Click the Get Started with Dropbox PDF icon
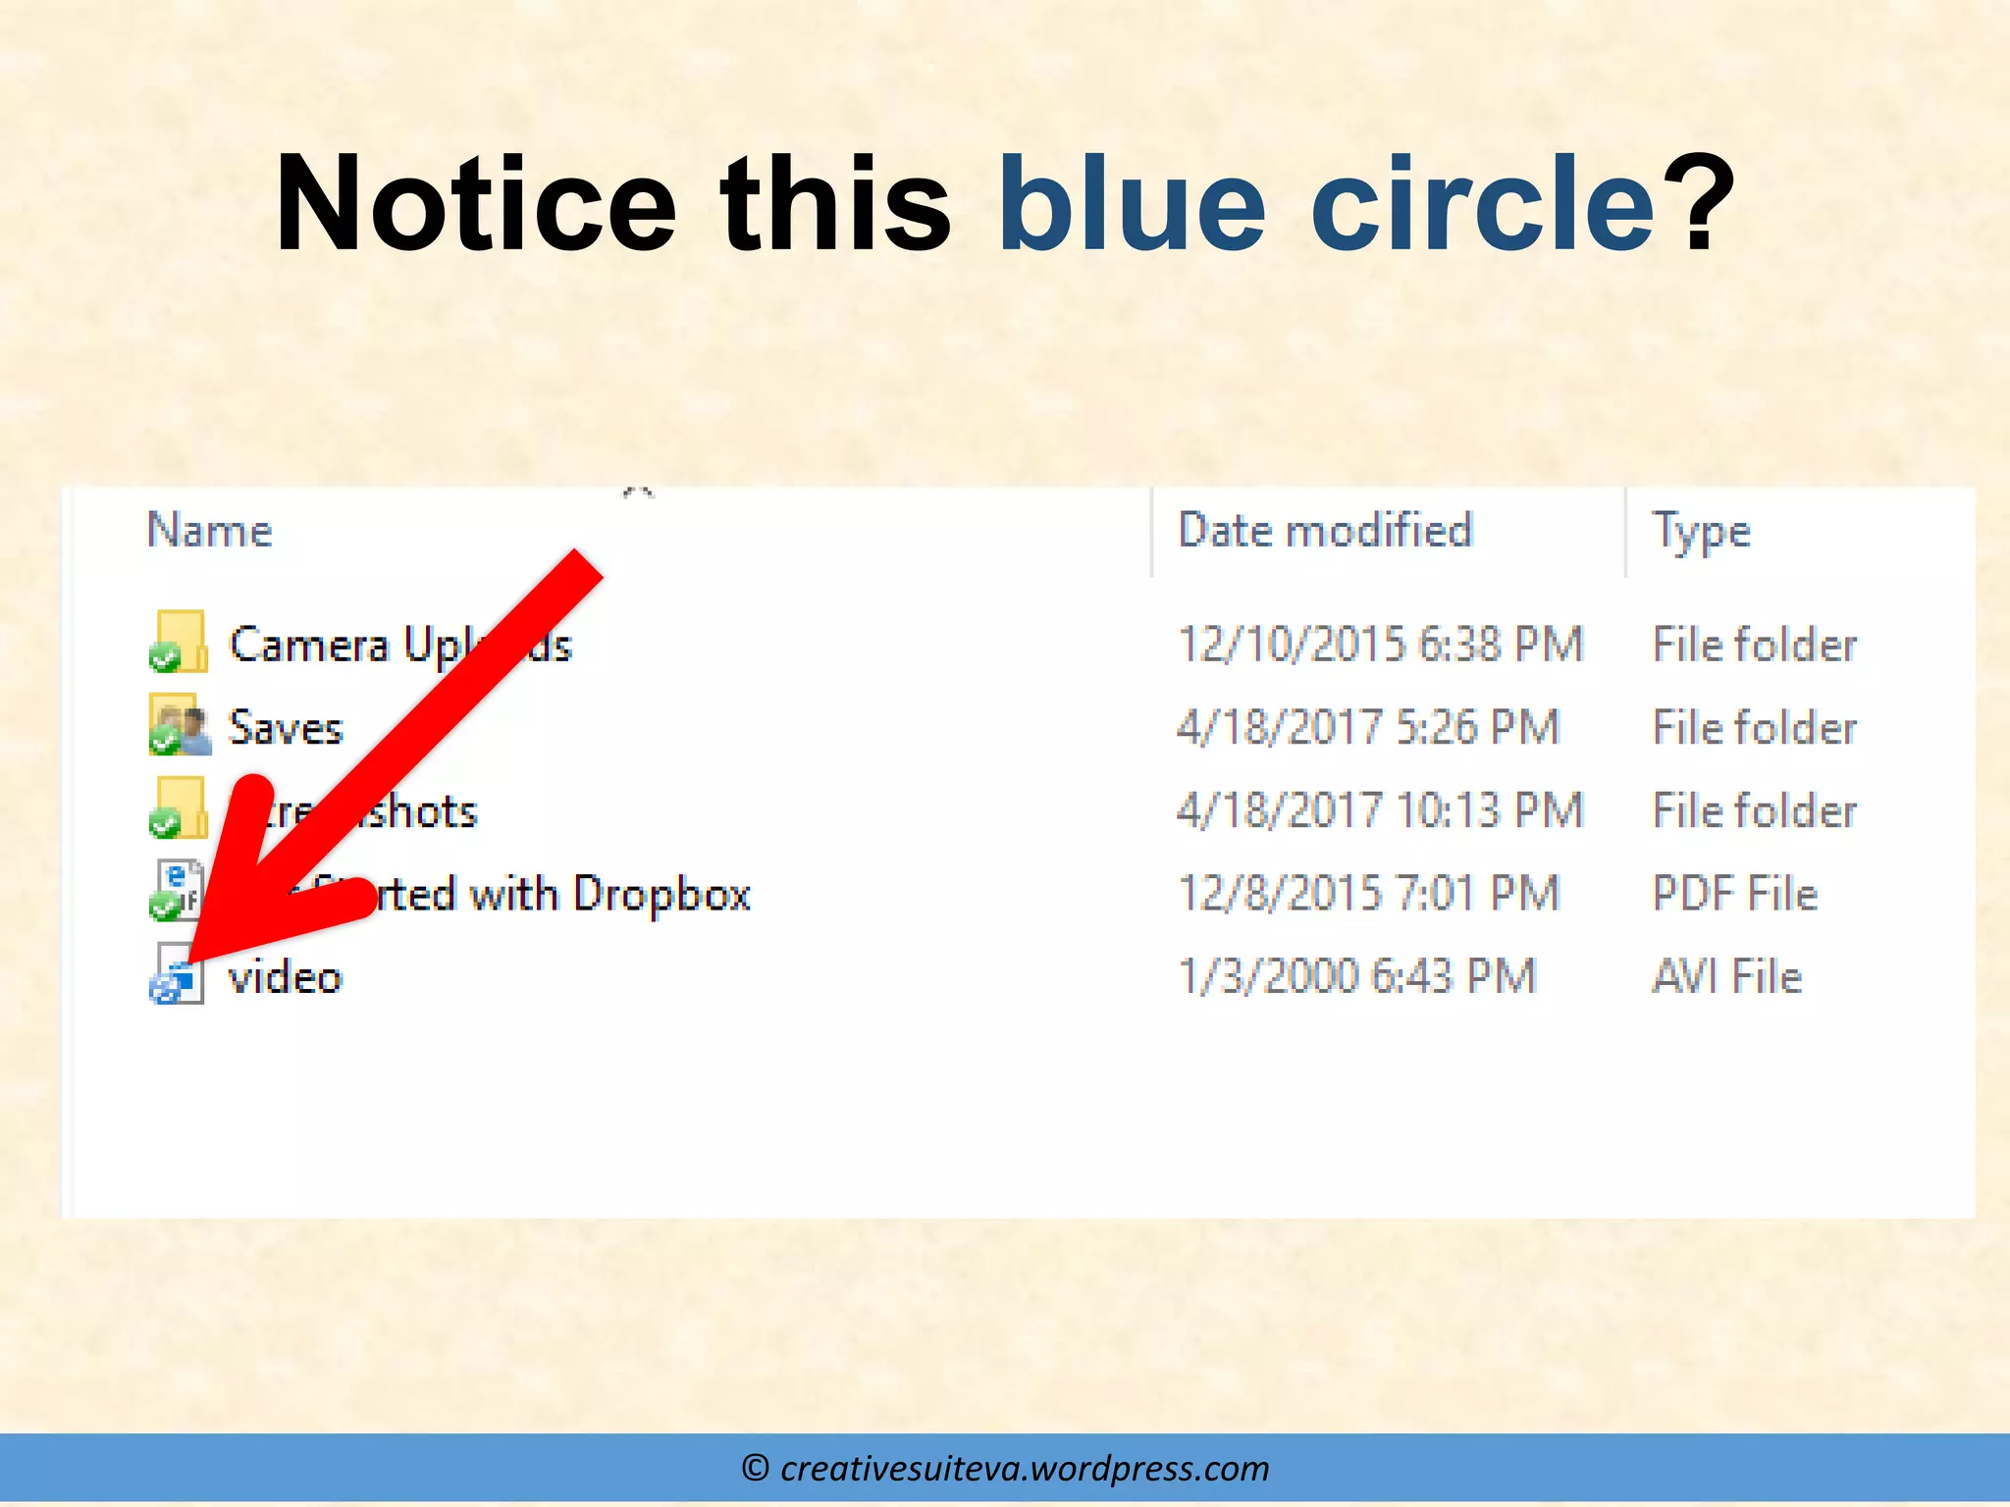 pos(177,891)
